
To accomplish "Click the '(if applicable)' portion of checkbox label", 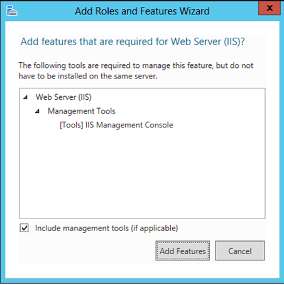I will [155, 228].
